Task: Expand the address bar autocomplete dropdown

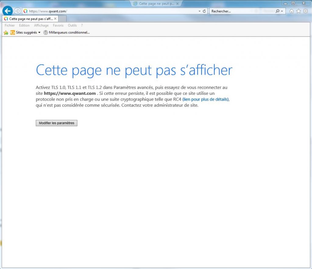Action: pyautogui.click(x=200, y=11)
